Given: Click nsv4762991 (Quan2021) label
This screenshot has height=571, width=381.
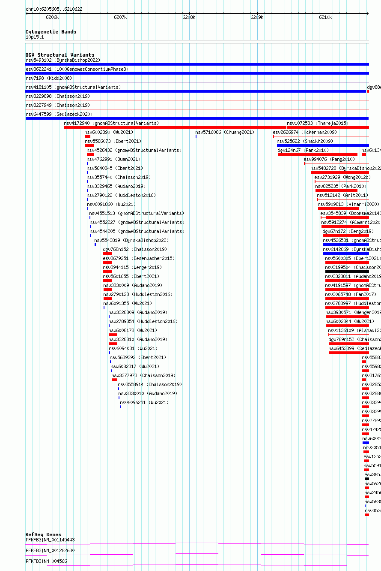Looking at the screenshot, I should coord(113,160).
